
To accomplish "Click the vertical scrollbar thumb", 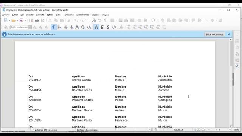I will [231, 54].
